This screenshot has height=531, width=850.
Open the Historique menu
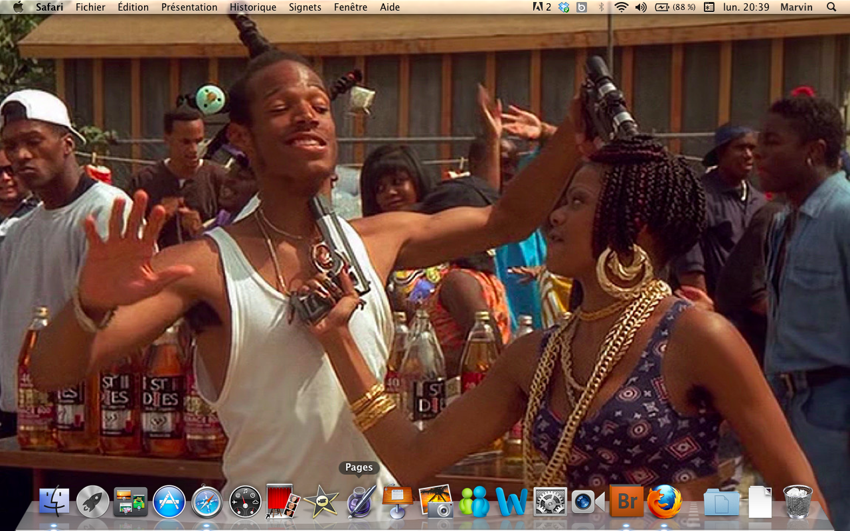point(253,7)
